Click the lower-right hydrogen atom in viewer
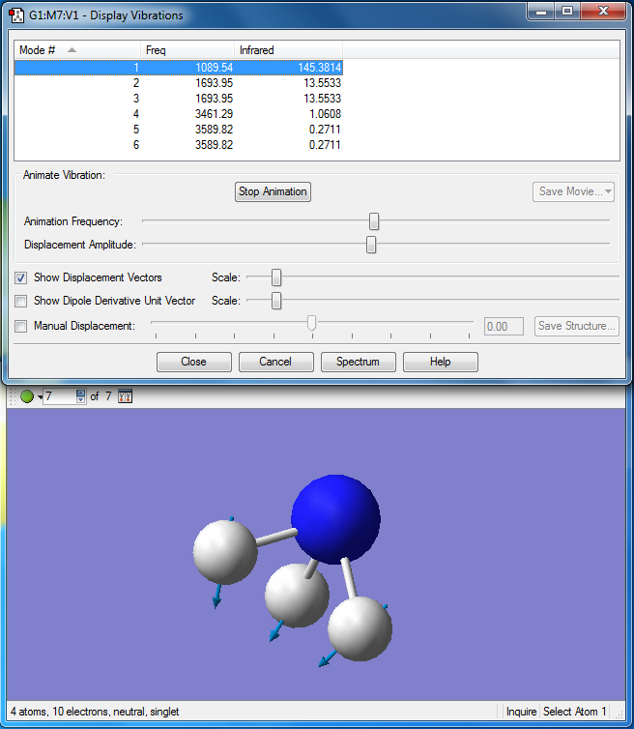This screenshot has height=729, width=634. click(360, 629)
